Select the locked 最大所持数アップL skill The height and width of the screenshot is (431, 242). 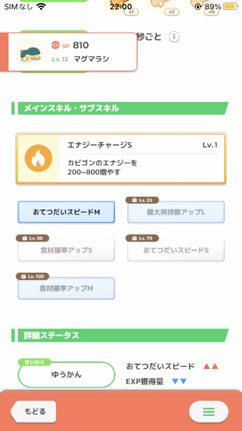coord(176,212)
